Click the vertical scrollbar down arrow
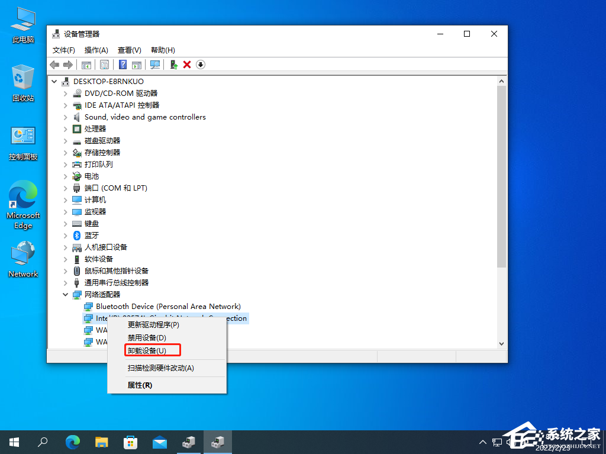The width and height of the screenshot is (606, 454). point(501,343)
